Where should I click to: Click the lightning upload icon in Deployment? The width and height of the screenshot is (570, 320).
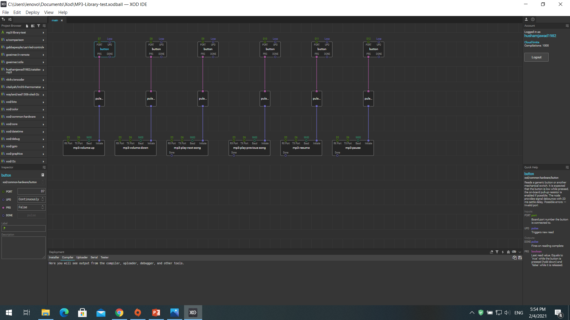[503, 252]
